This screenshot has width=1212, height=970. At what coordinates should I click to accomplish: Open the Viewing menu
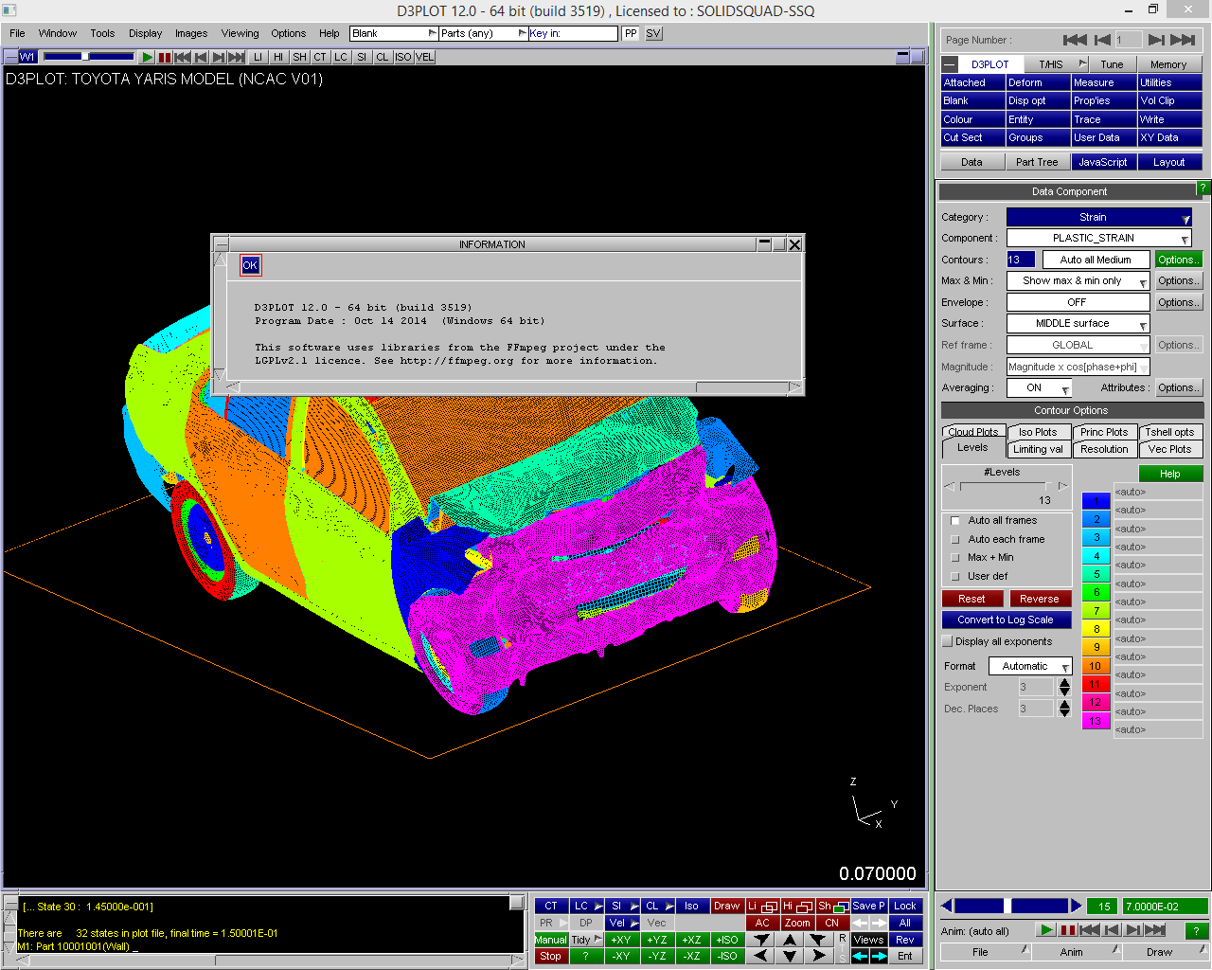coord(240,33)
